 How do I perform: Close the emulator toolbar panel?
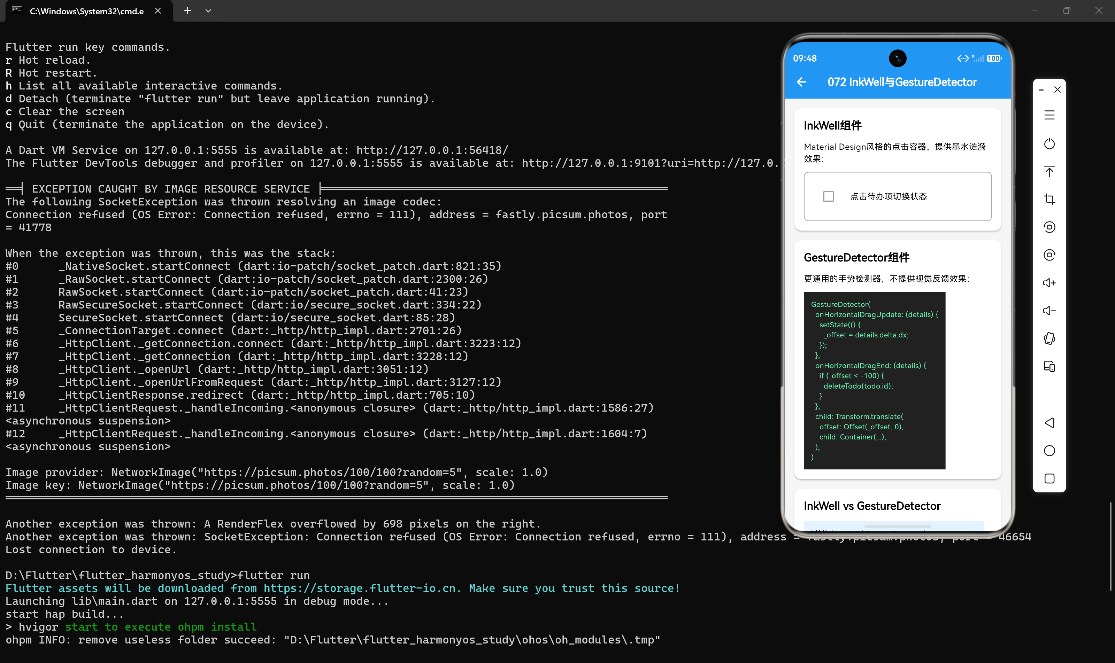[1057, 90]
